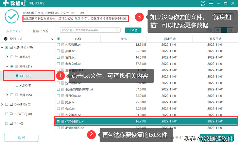Click the D:(NTFS) drive icon

tap(11, 104)
